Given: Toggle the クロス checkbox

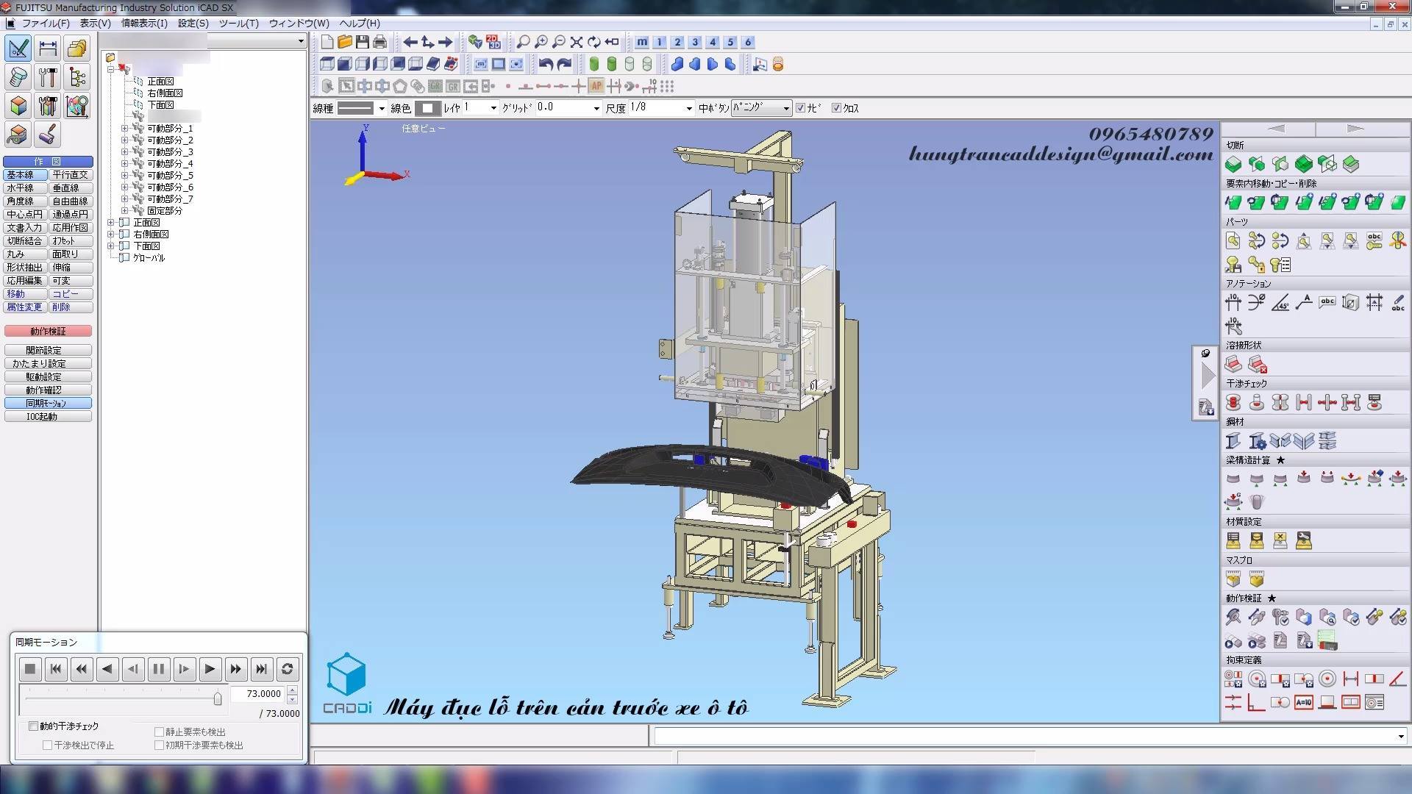Looking at the screenshot, I should coord(836,108).
